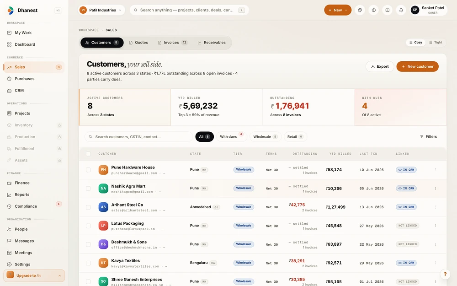Tick the checkbox for Pune Hardware House
Viewport: 457px width, 286px height.
[88, 170]
